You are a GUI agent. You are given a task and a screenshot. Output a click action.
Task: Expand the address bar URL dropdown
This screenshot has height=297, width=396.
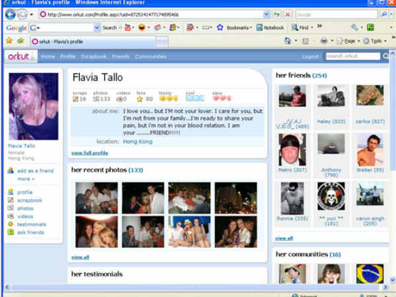[x=265, y=14]
